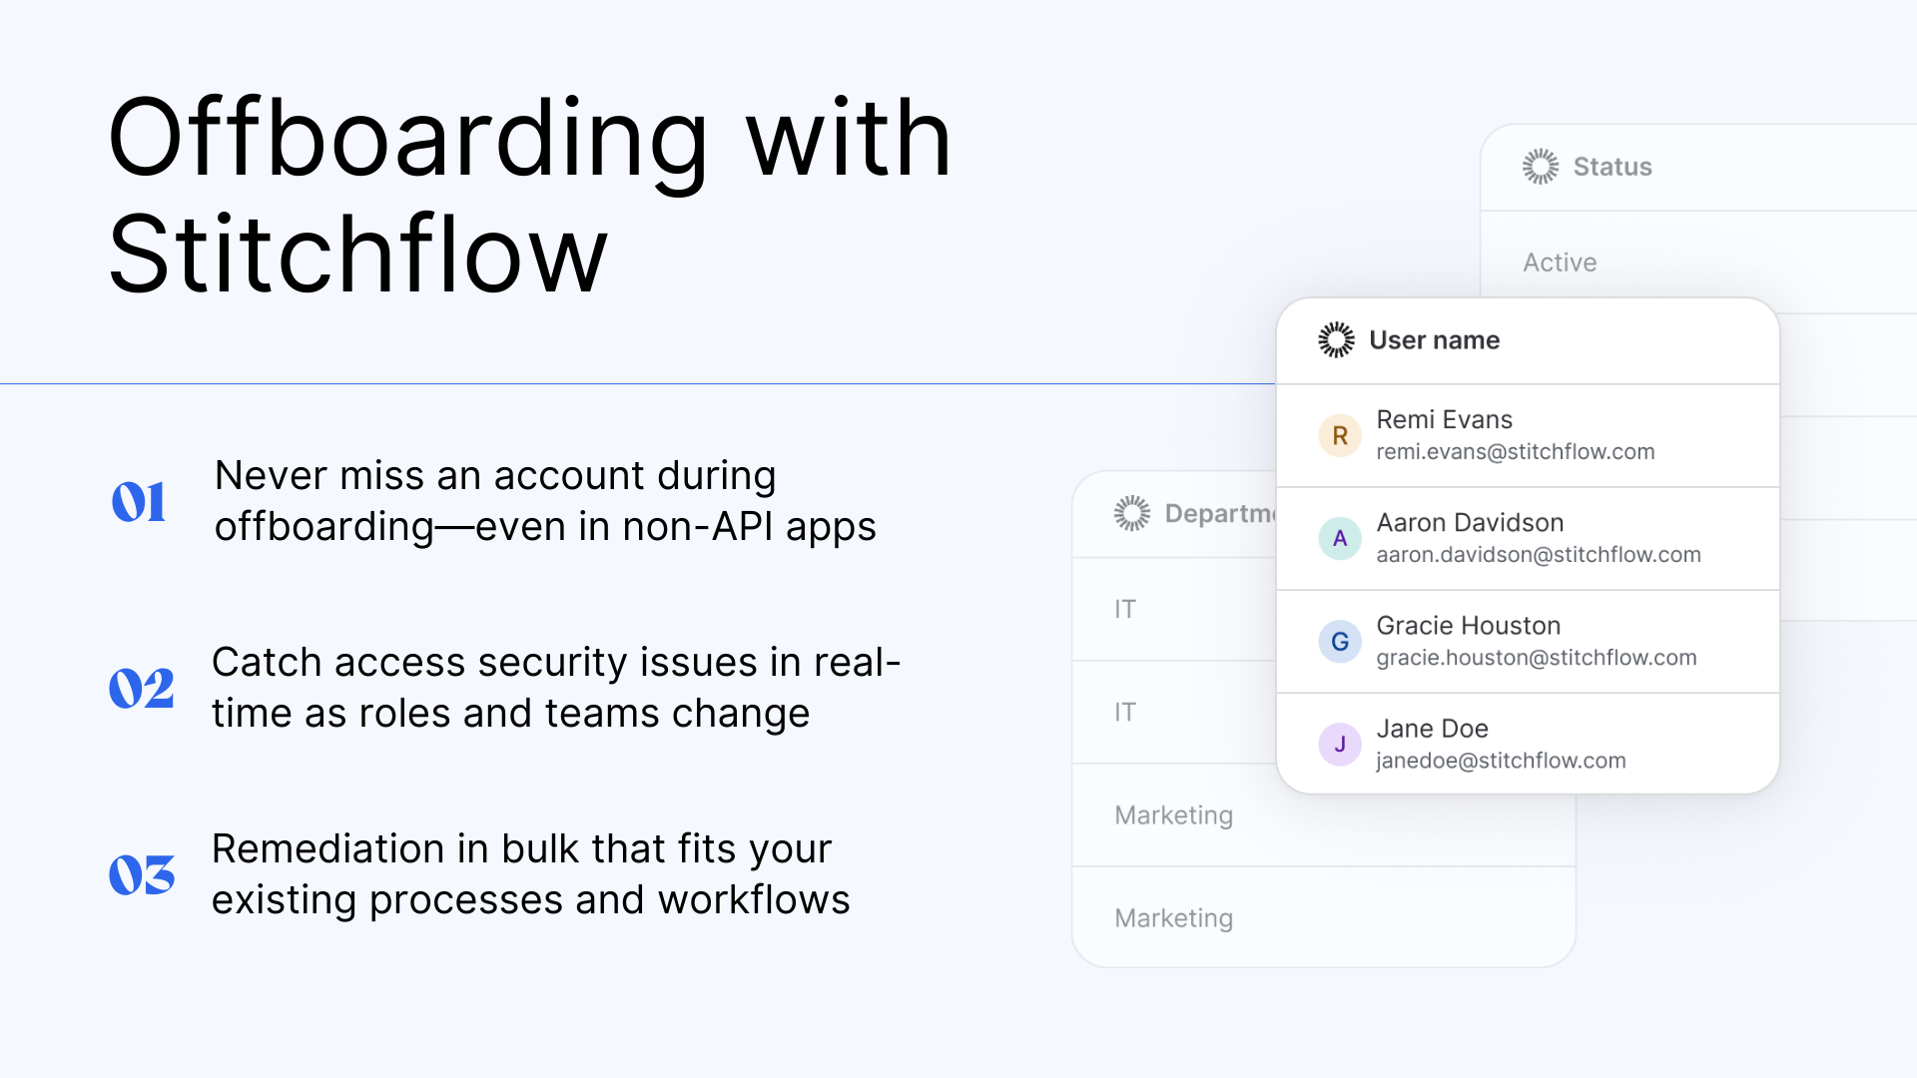Screen dimensions: 1917x1078
Task: Click text 'Catch access security issues in real-time'
Action: pos(557,688)
